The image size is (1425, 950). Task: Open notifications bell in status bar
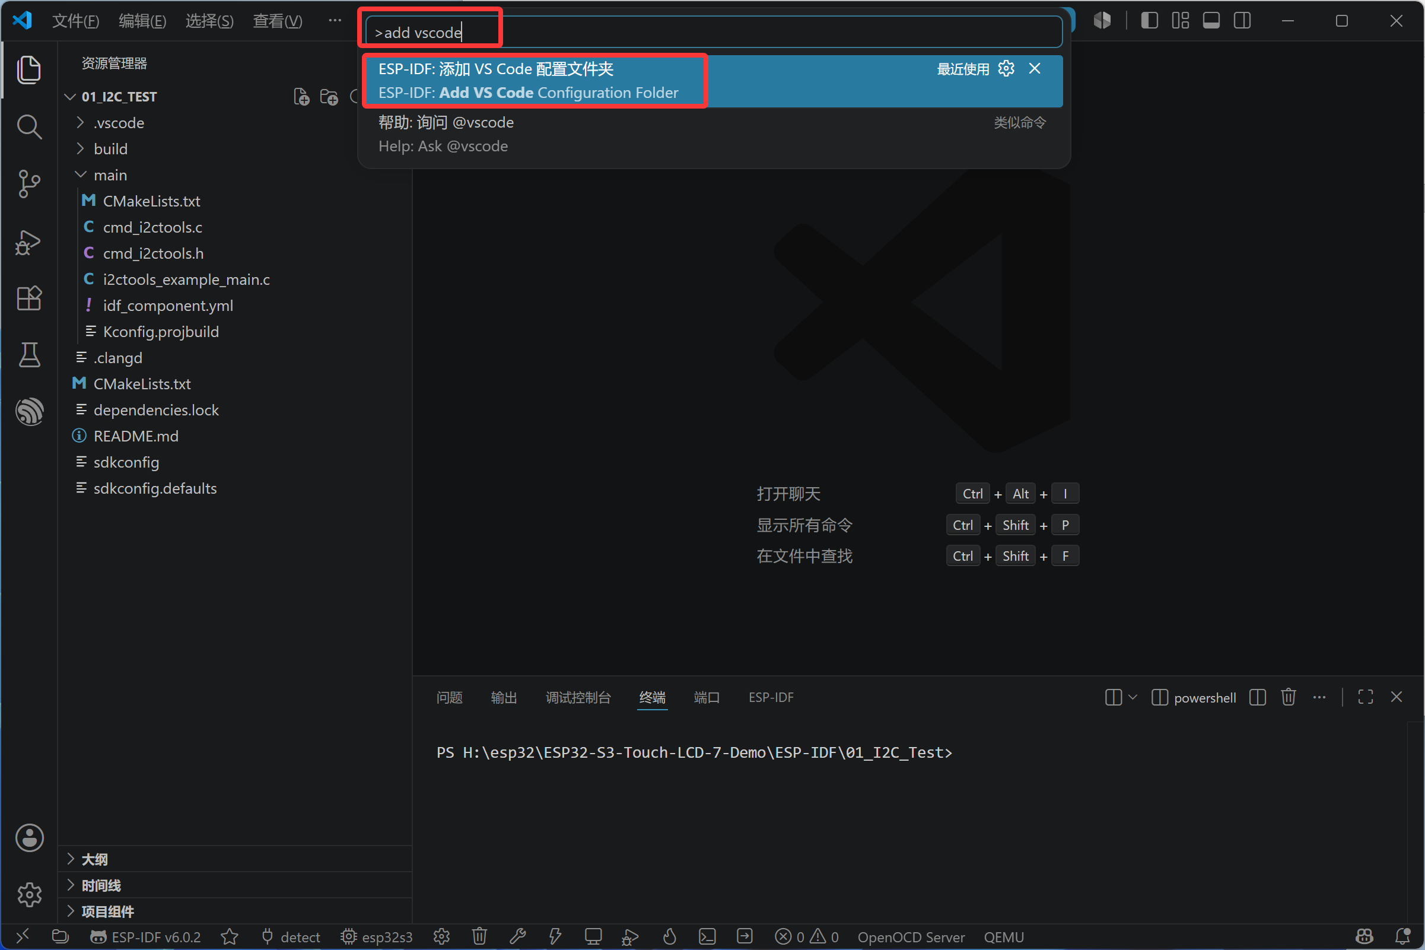pos(1402,937)
